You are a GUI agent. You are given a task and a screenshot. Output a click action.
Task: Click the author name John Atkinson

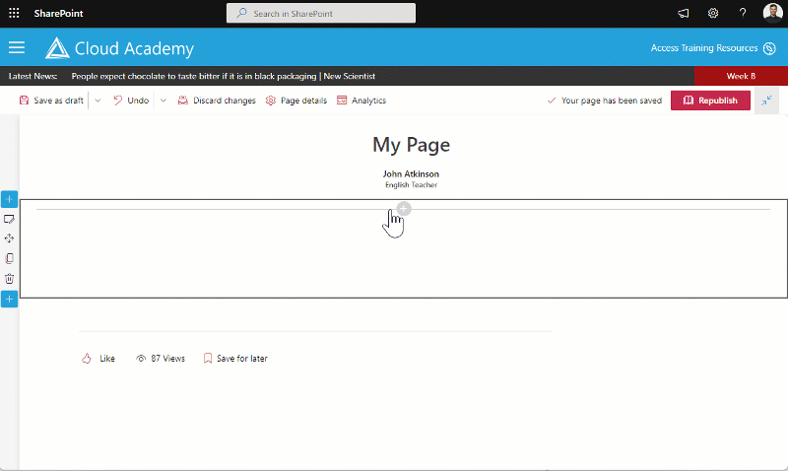click(x=411, y=174)
